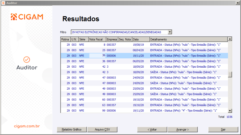Click the CIGAM logo
Screen dimensions: 241x135
27,17
